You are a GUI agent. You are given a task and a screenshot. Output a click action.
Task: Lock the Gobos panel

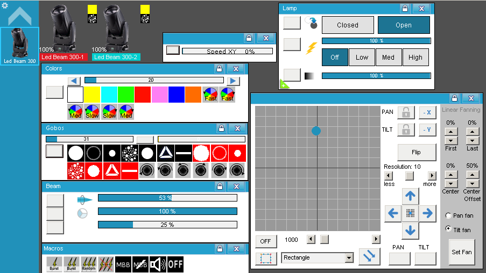tap(221, 128)
